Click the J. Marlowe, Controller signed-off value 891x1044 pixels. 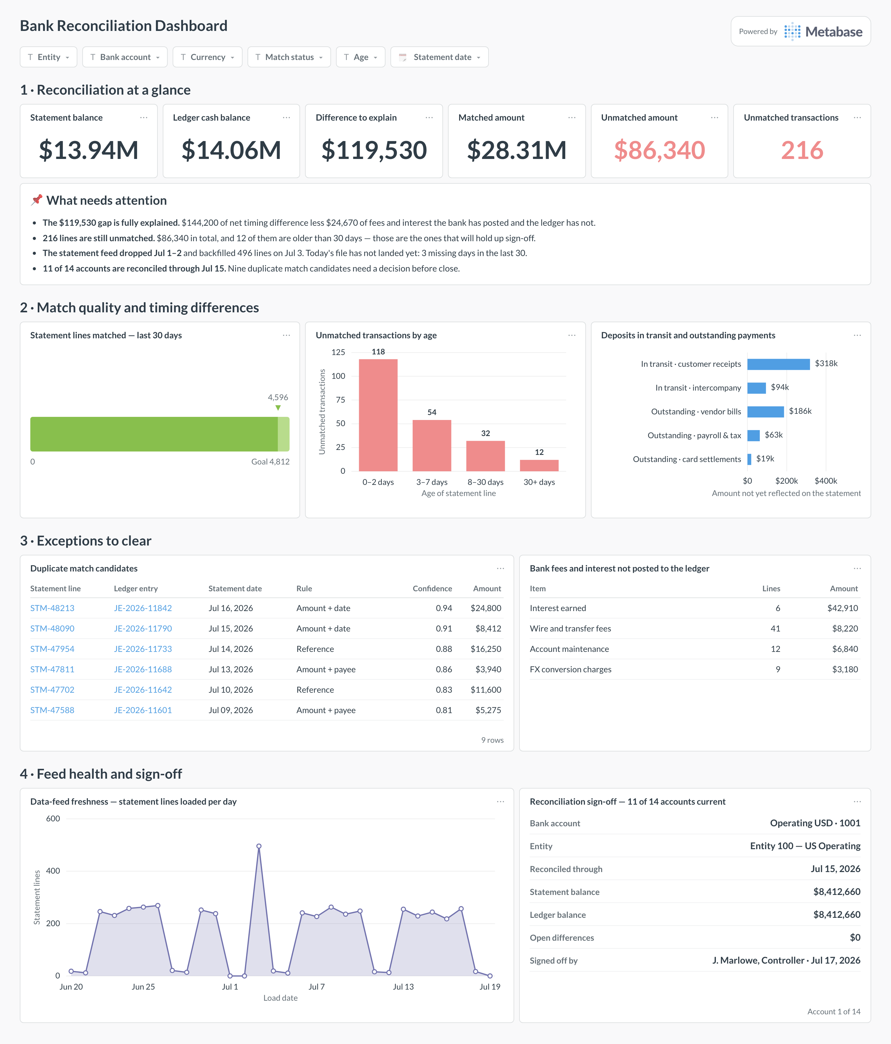tap(786, 961)
